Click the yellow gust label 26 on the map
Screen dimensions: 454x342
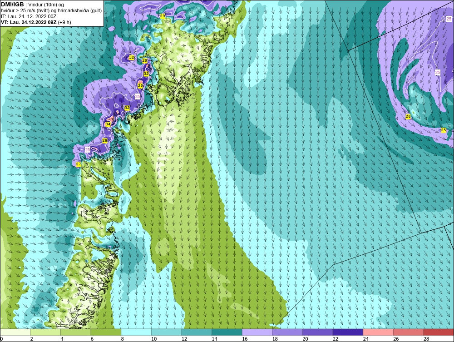pyautogui.click(x=408, y=116)
